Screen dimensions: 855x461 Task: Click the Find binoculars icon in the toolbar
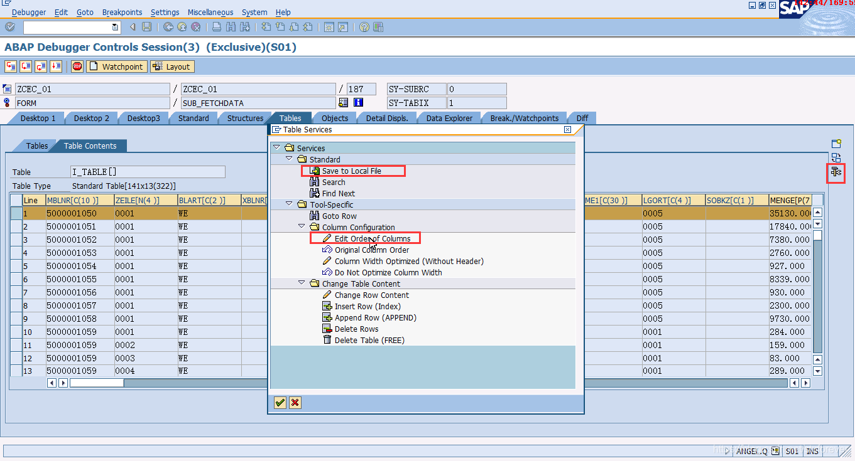(231, 27)
